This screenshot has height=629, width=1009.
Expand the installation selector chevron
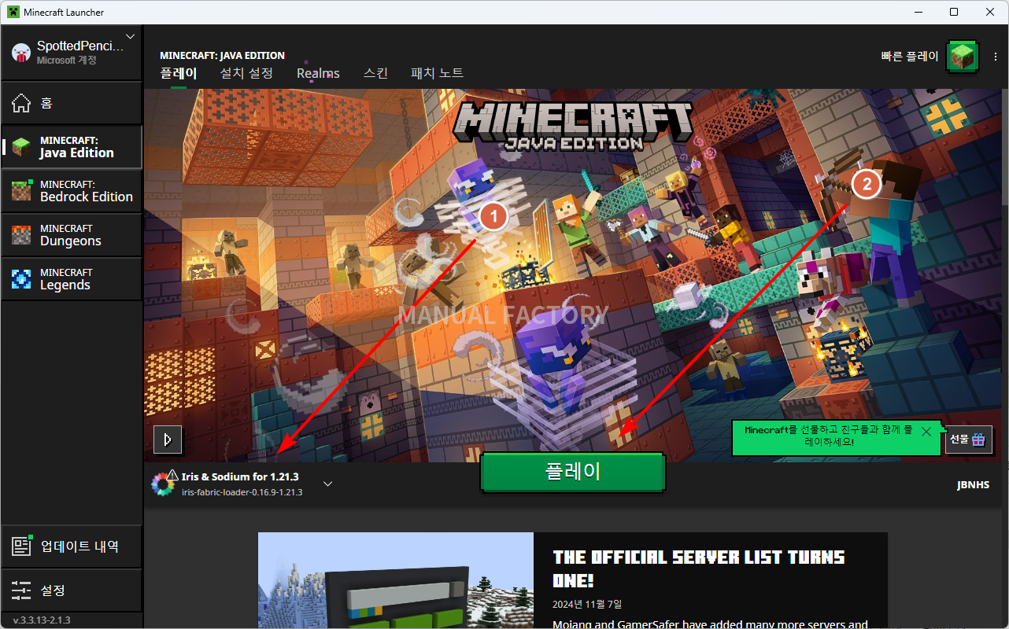click(328, 484)
